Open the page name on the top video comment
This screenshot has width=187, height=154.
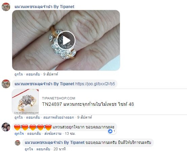[x=44, y=7]
